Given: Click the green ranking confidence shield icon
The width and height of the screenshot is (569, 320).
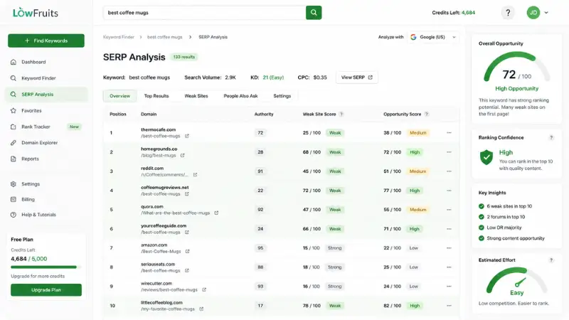Looking at the screenshot, I should pyautogui.click(x=486, y=157).
